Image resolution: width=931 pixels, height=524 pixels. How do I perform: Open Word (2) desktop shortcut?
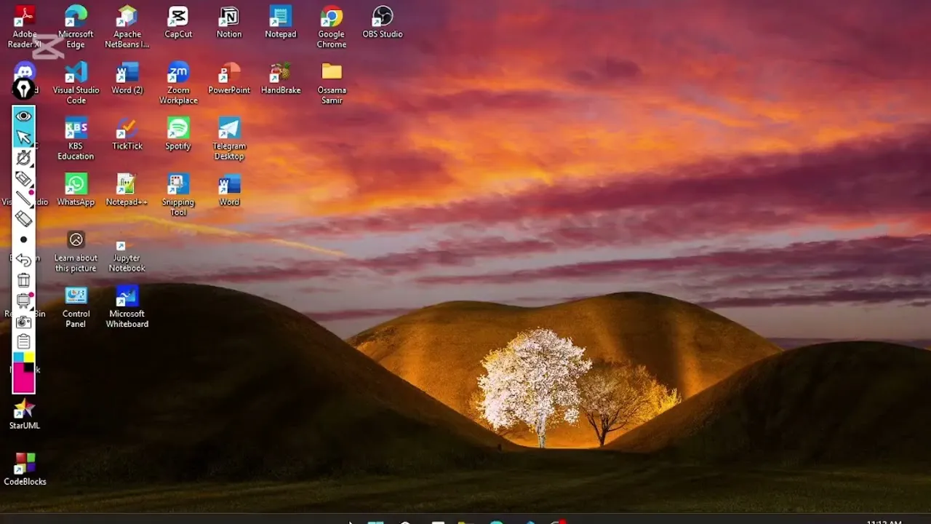click(x=127, y=78)
